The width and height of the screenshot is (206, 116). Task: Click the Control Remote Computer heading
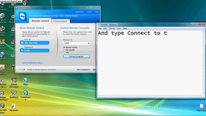(75, 28)
